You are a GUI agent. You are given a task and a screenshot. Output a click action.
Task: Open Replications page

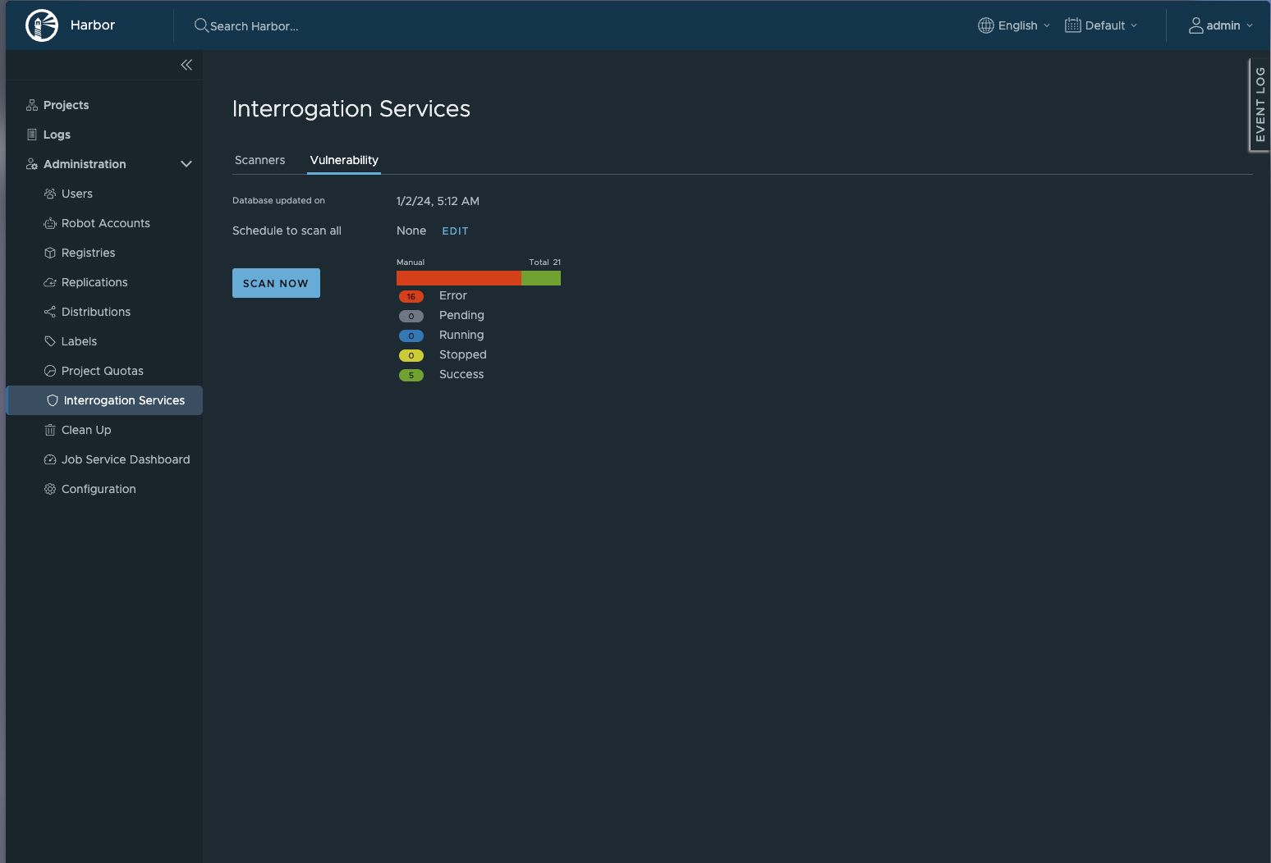pyautogui.click(x=94, y=282)
